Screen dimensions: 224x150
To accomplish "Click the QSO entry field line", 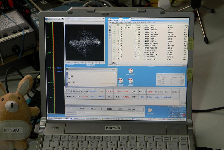I will click(x=110, y=113).
